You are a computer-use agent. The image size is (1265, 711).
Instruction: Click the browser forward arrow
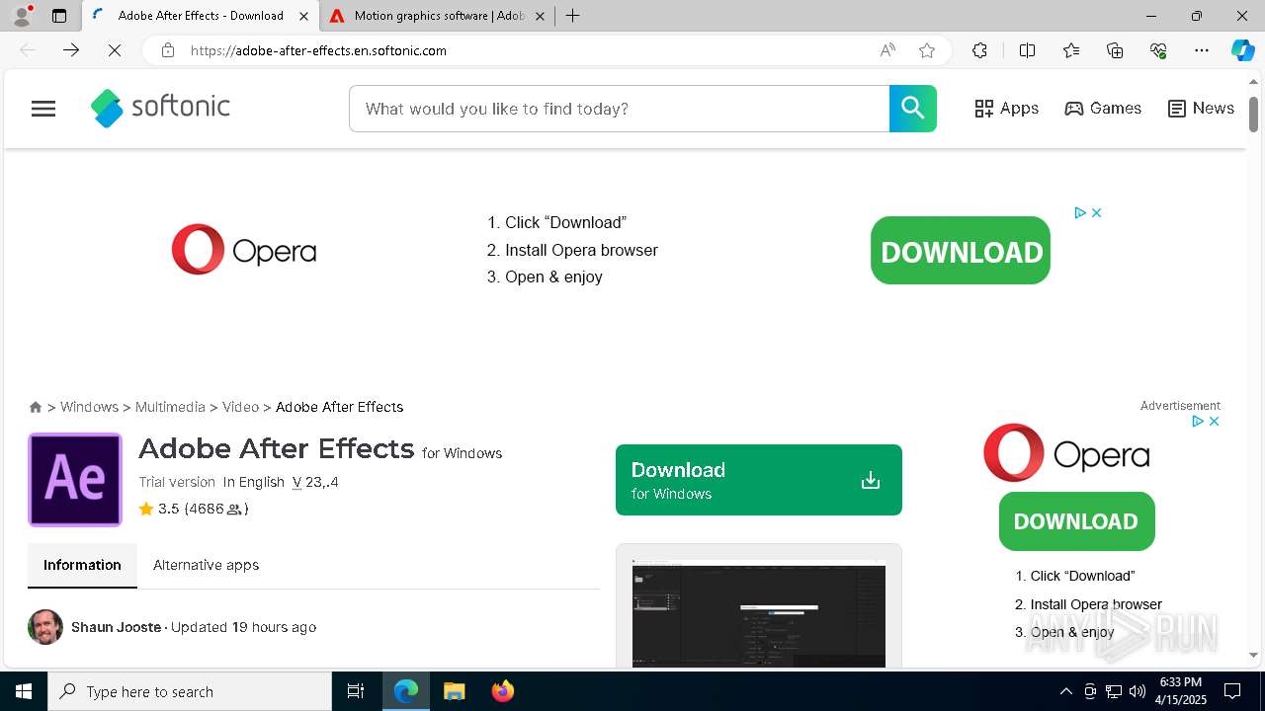pyautogui.click(x=71, y=50)
